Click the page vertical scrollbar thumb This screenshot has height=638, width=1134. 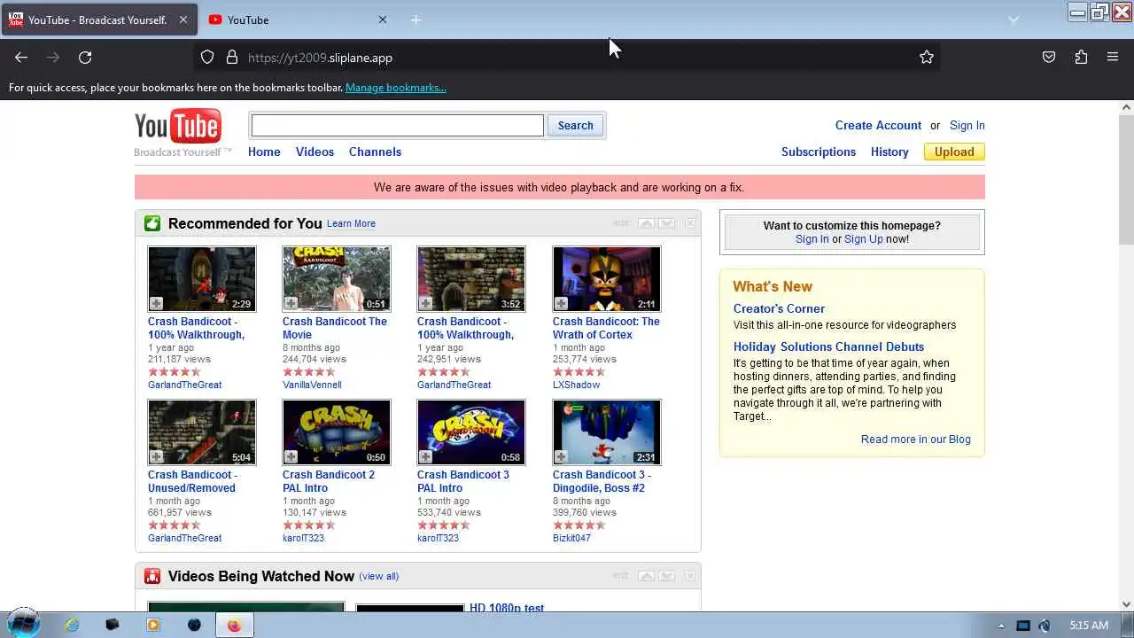[1126, 178]
